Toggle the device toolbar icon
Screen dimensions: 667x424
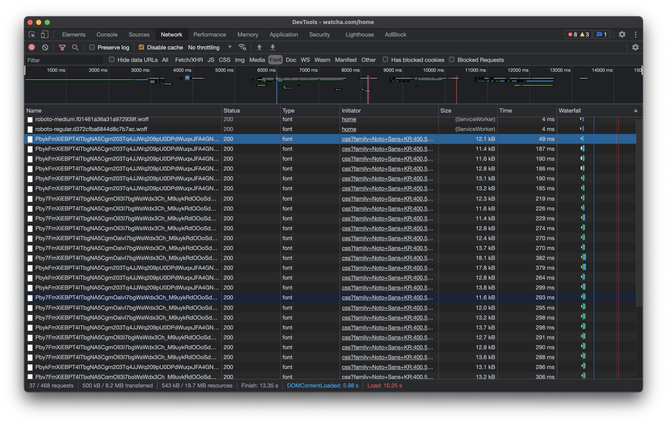coord(45,35)
